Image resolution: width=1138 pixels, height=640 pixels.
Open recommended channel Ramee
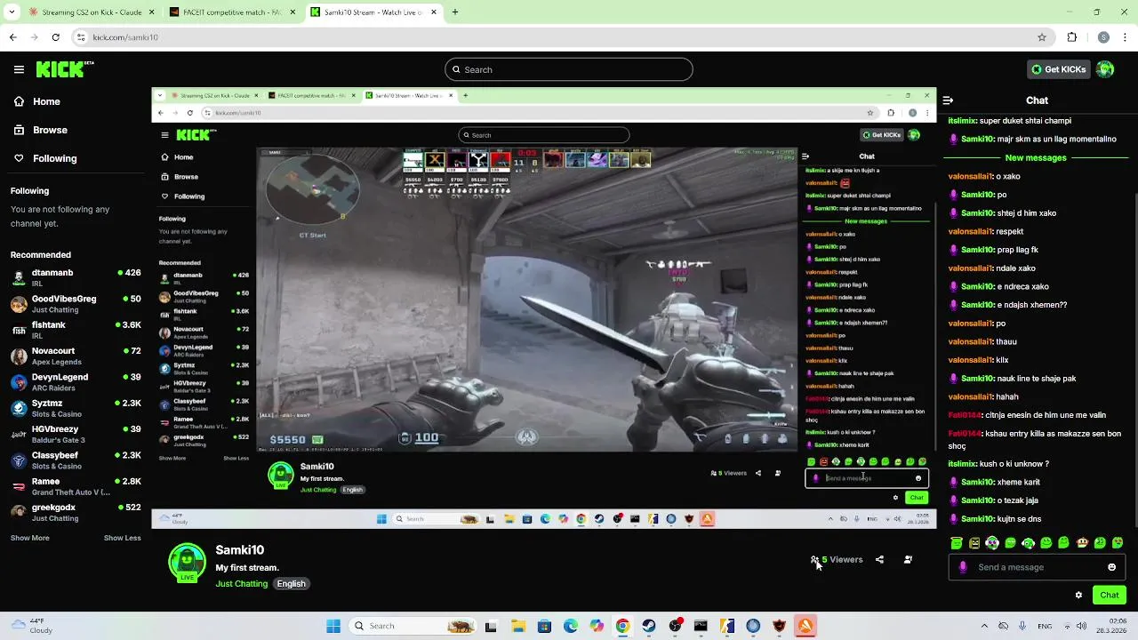[x=76, y=486]
